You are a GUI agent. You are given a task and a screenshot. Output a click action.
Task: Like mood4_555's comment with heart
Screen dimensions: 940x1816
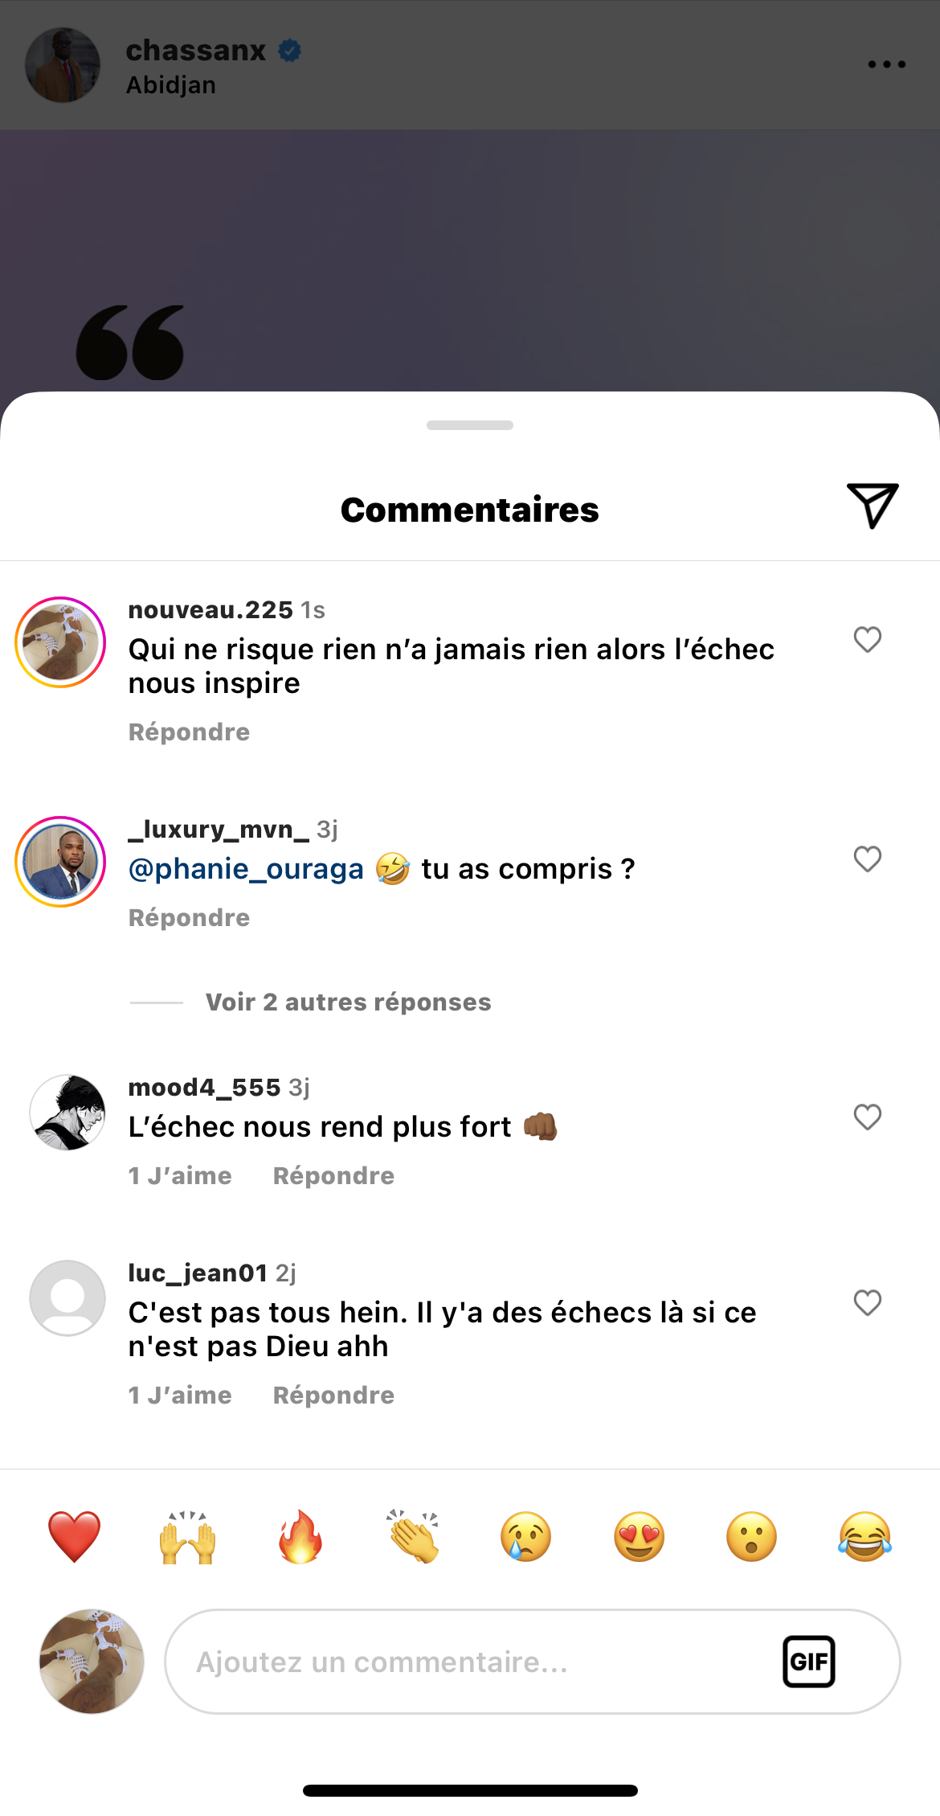(x=867, y=1117)
